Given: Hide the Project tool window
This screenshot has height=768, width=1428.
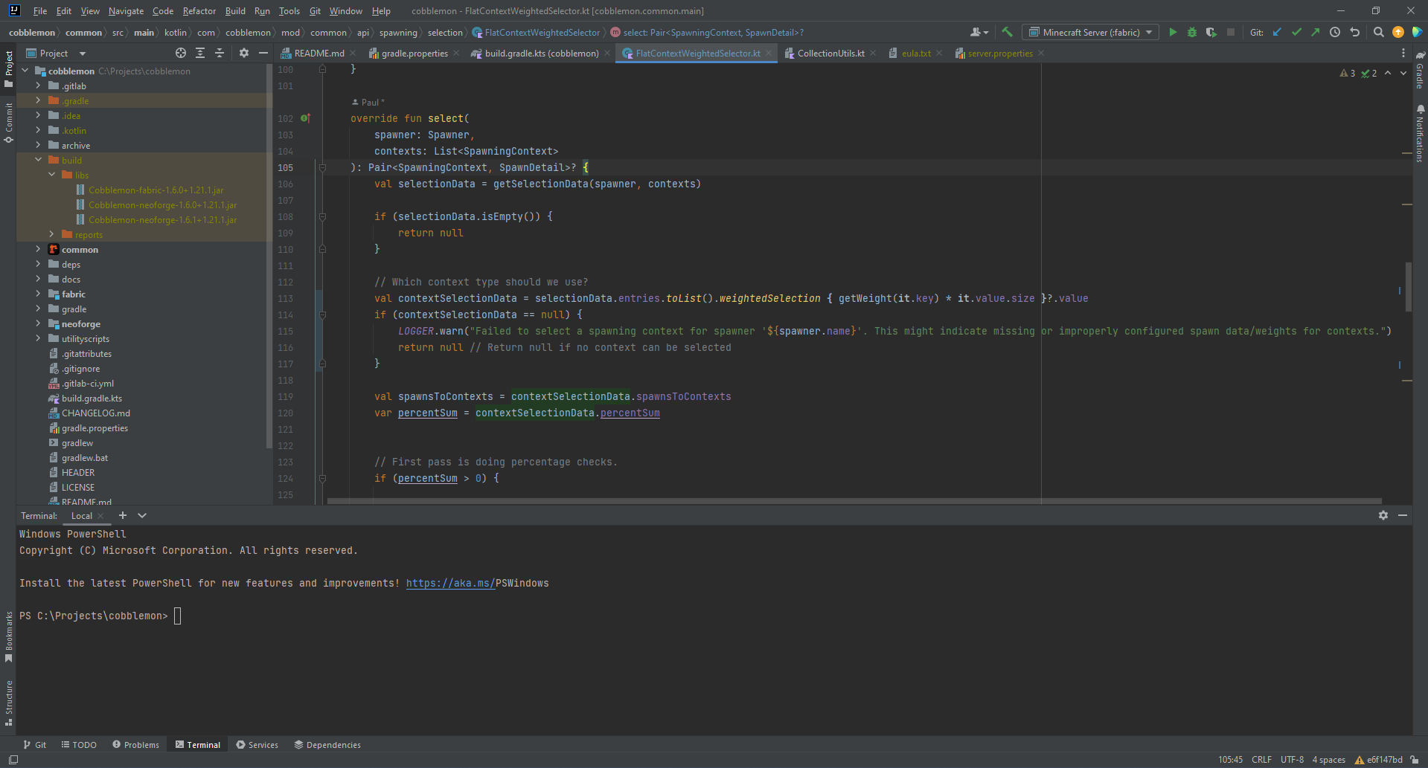Looking at the screenshot, I should point(263,53).
